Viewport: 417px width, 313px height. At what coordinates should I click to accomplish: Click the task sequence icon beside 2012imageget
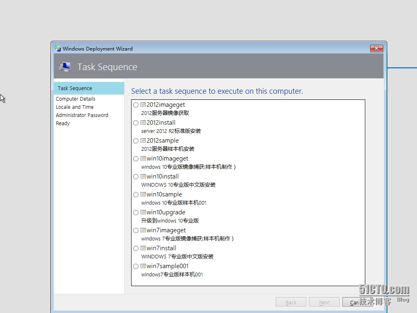tap(143, 105)
